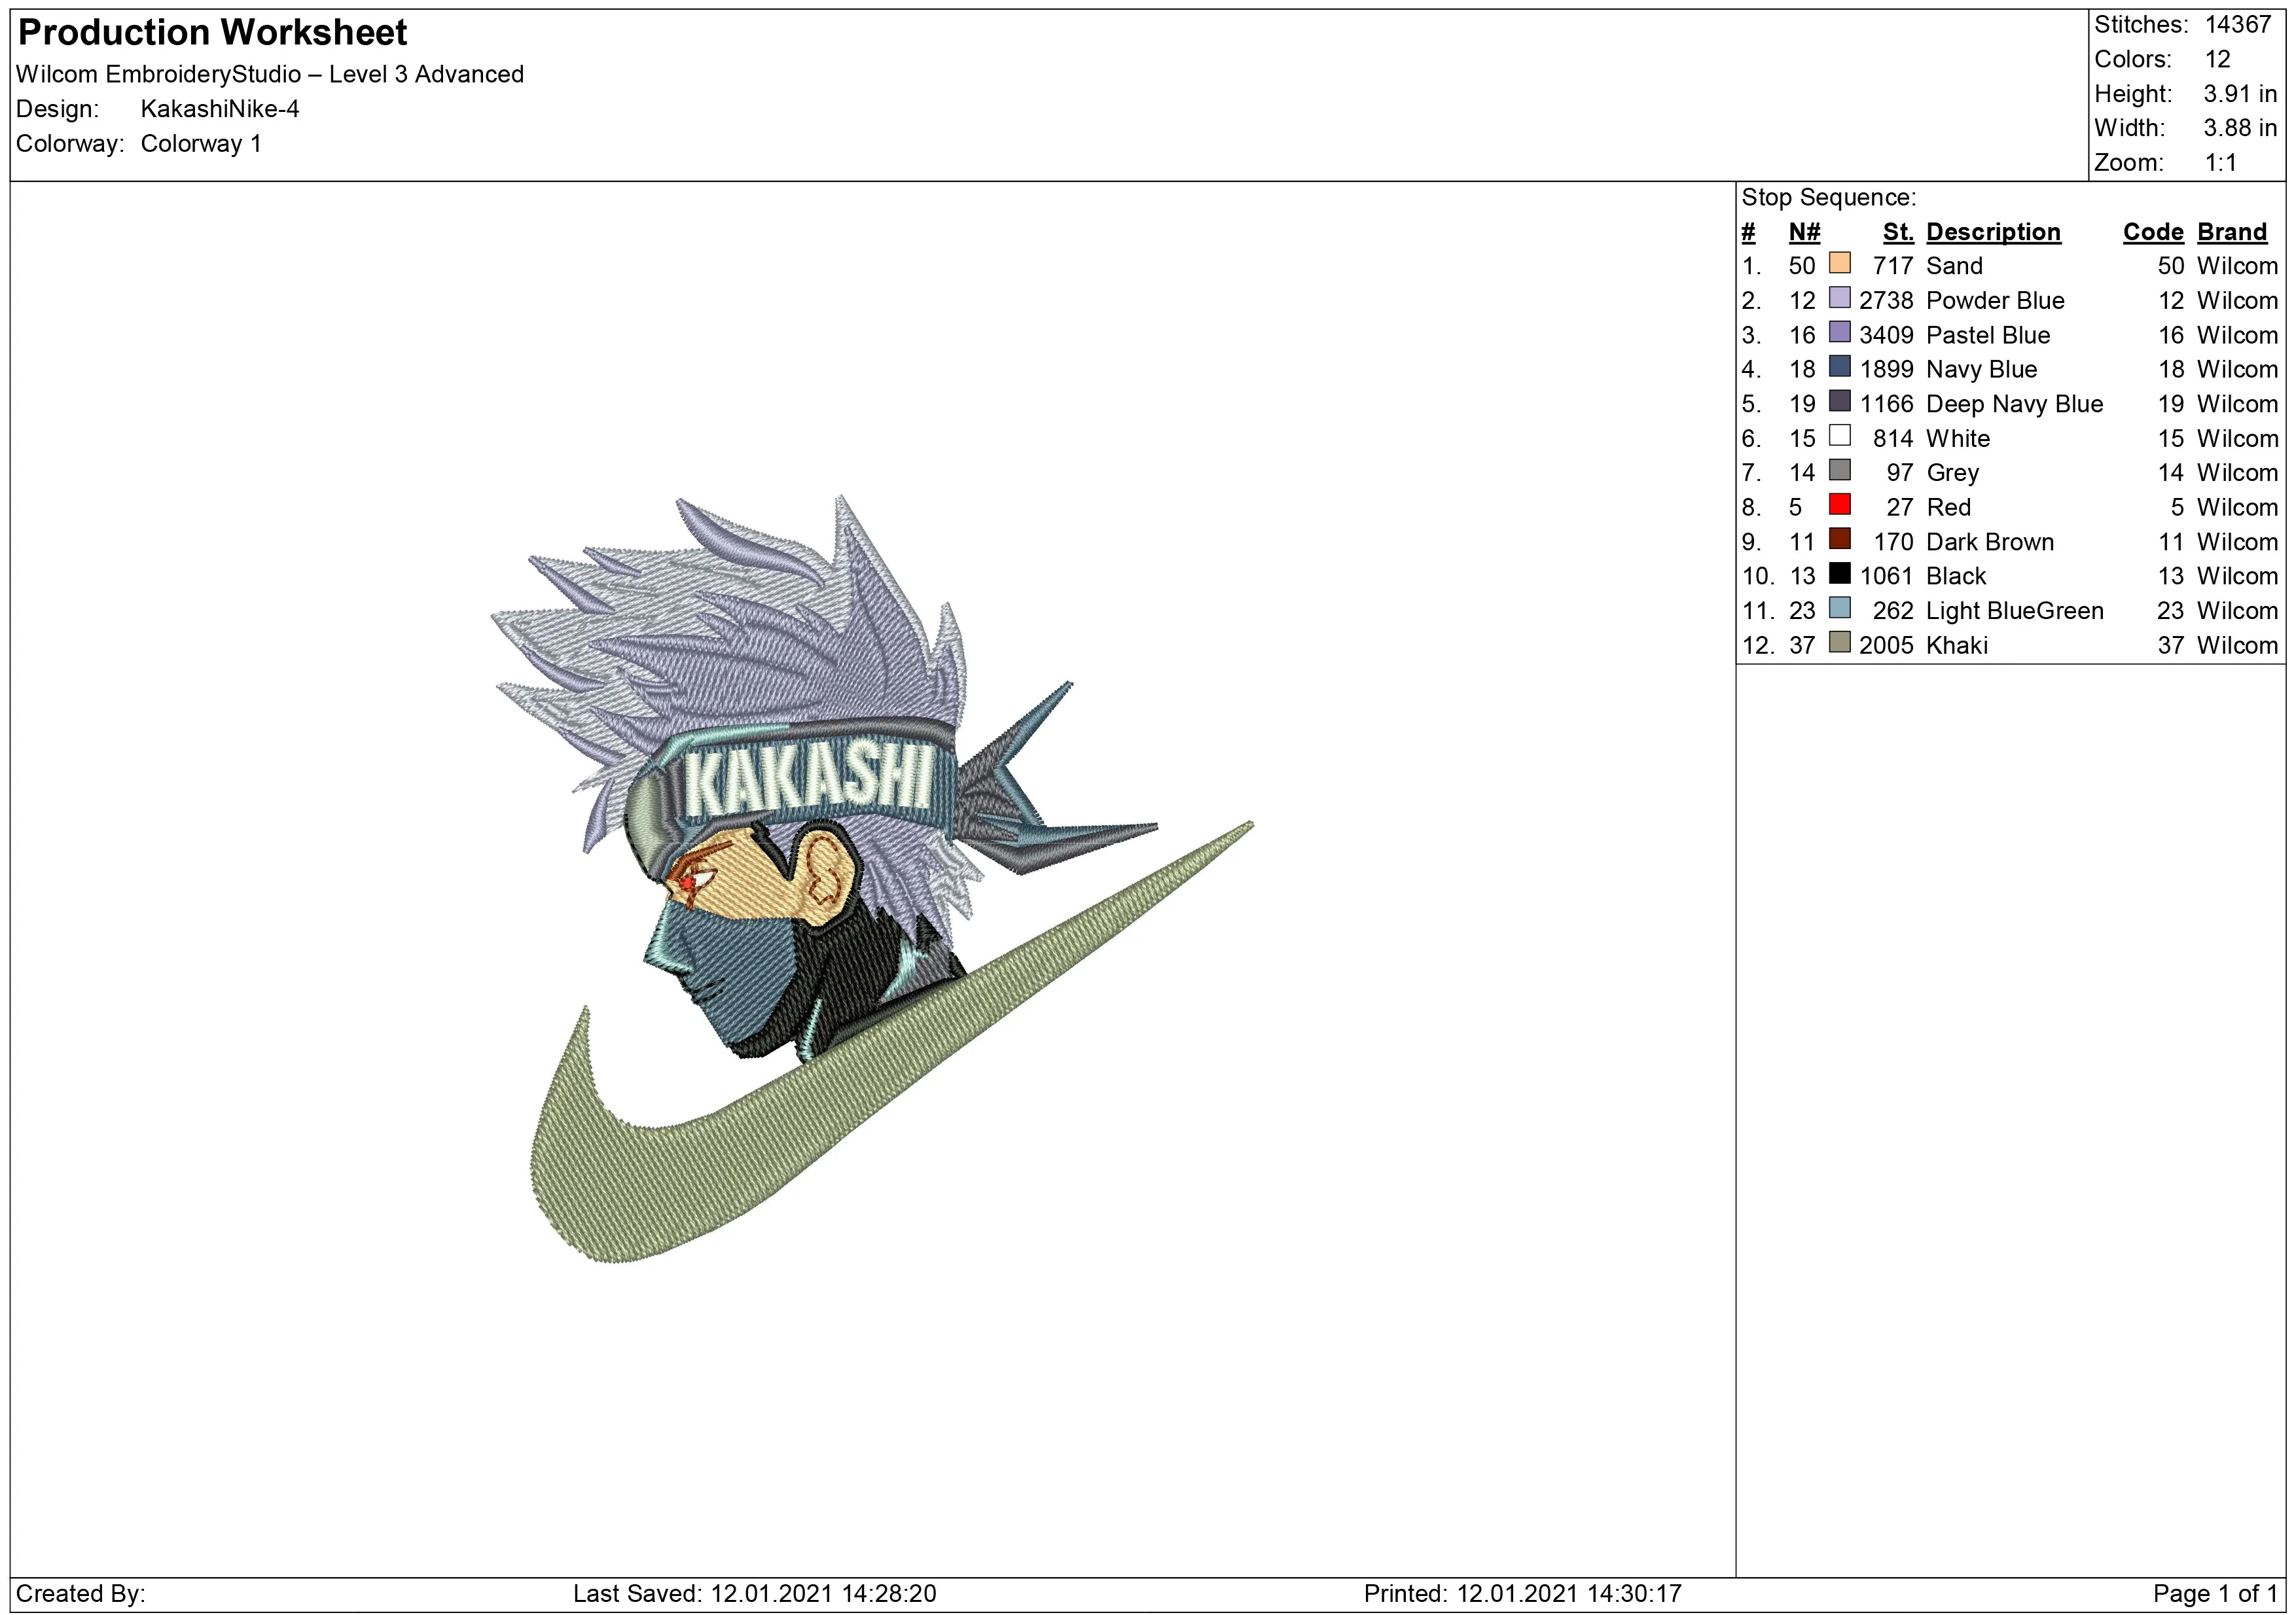Click the 'Powder Blue' description text
2296x1615 pixels.
pyautogui.click(x=1995, y=301)
